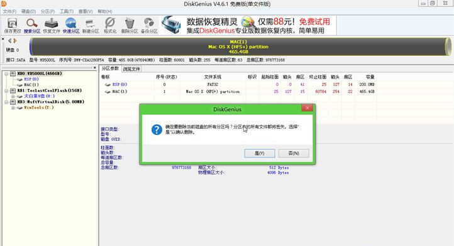Click the blue question mark dialog icon
Image resolution: width=454 pixels, height=246 pixels.
pos(157,129)
